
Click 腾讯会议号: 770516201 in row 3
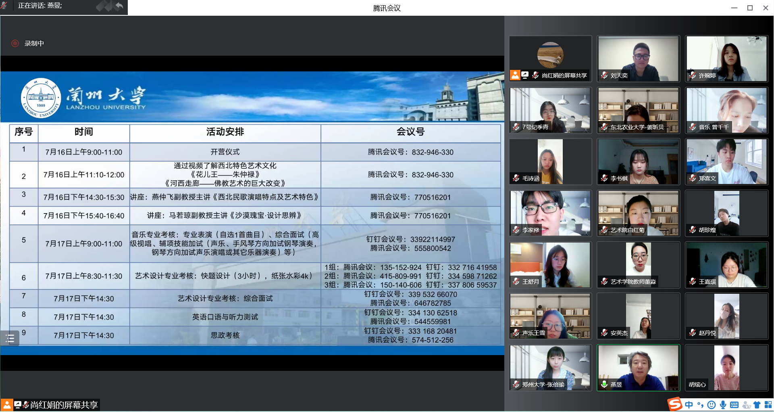tap(410, 197)
